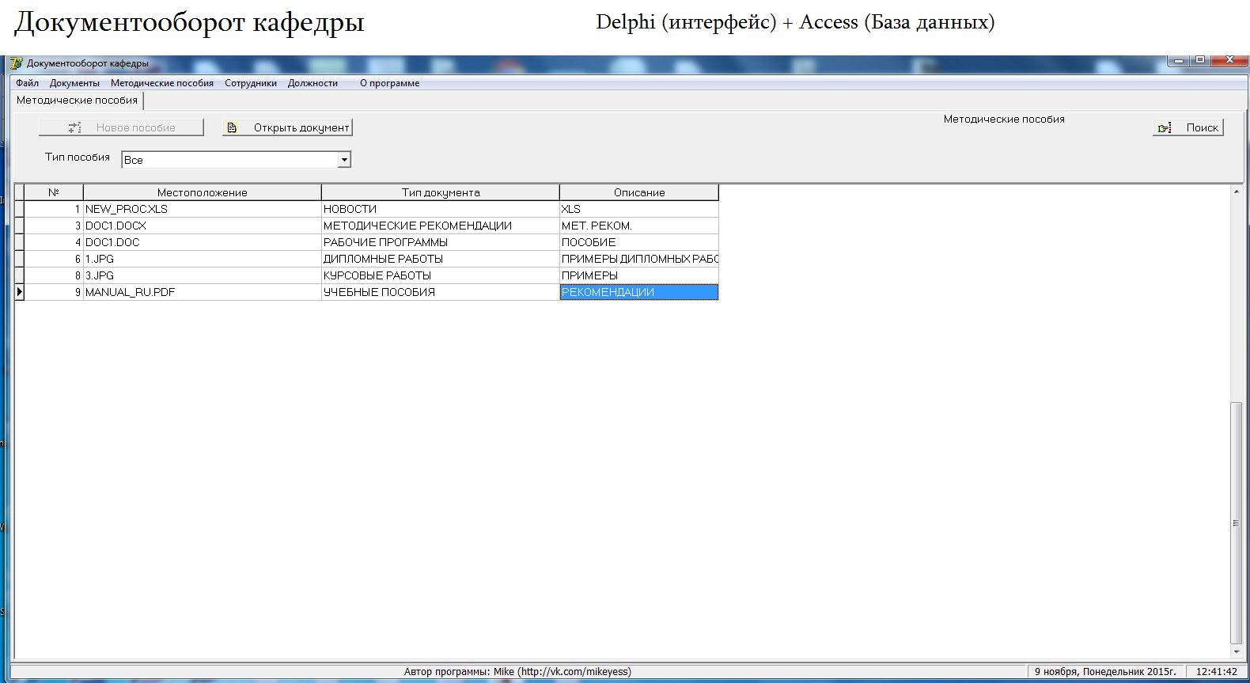Click the highlighted РЕКОМЕНДАЦИИ cell
1250x683 pixels.
coord(639,292)
